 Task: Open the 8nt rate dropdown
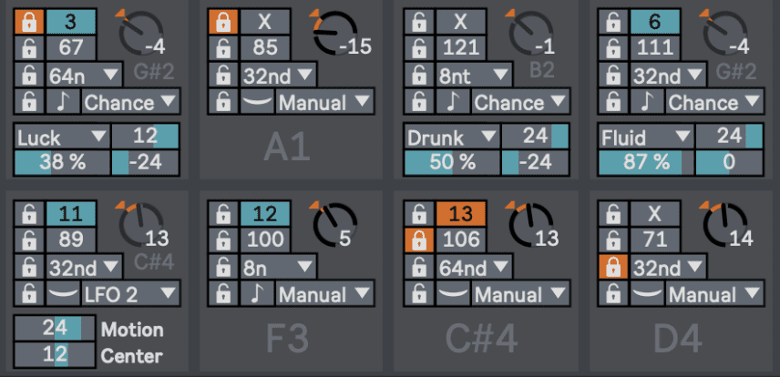click(474, 75)
